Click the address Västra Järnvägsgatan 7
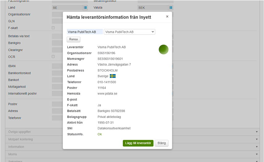The height and width of the screenshot is (162, 264). tap(114, 65)
